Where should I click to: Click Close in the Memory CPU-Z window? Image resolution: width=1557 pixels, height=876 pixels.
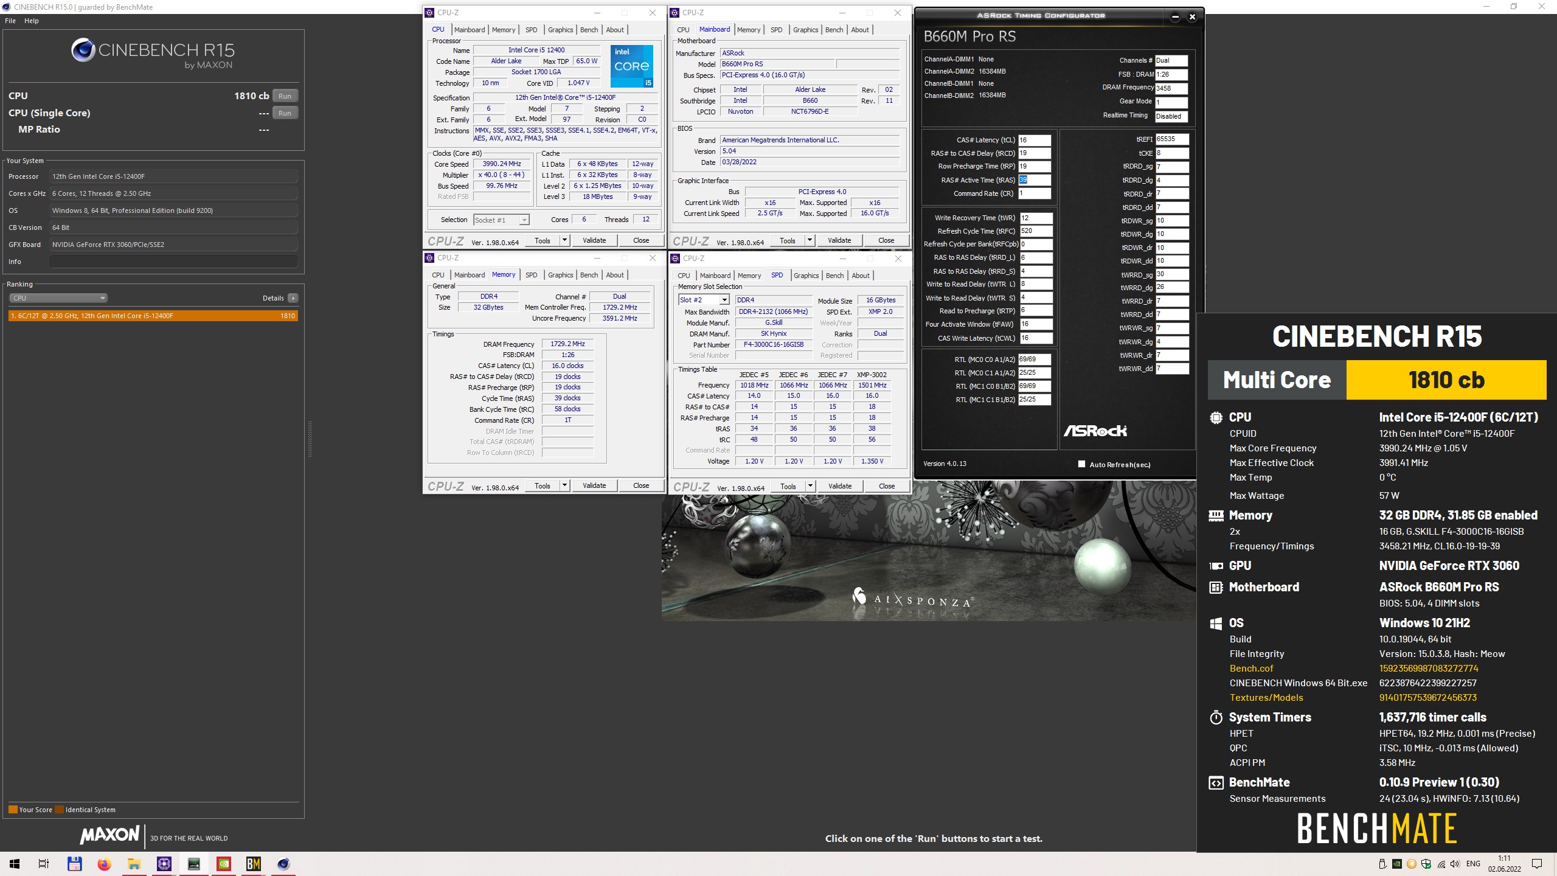641,485
